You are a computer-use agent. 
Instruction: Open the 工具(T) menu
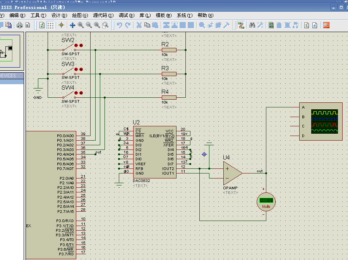(x=38, y=15)
